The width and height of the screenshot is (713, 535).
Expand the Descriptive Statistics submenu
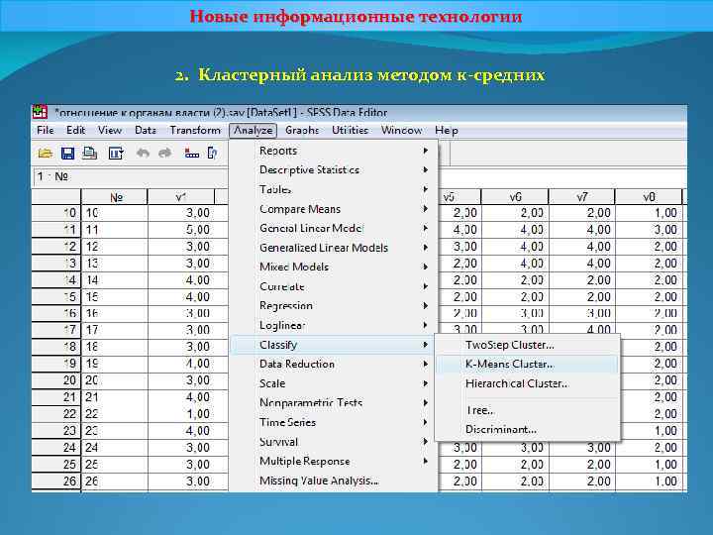[x=334, y=170]
